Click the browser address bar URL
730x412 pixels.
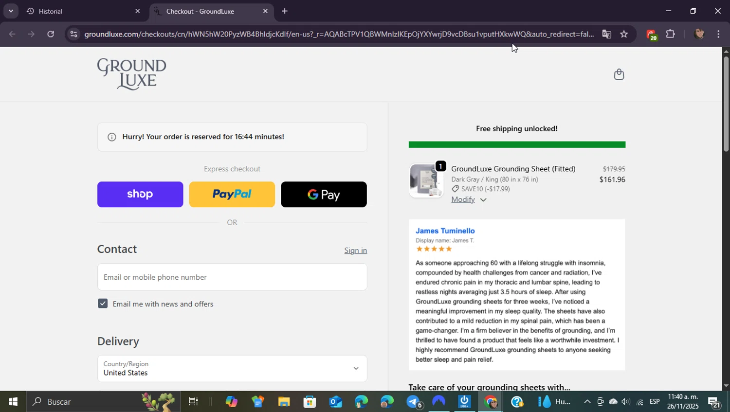pos(339,34)
